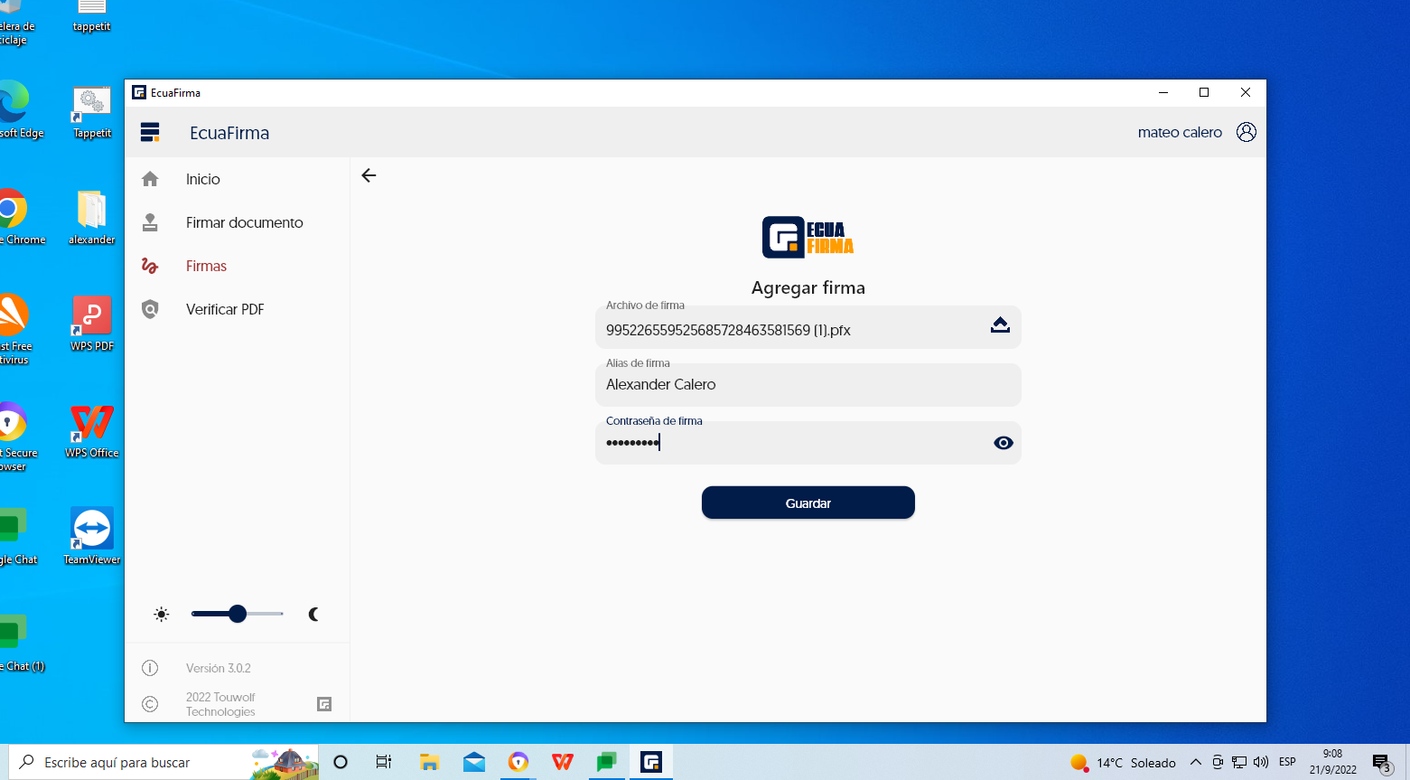Click the small Touwolf logo icon
1410x780 pixels.
pyautogui.click(x=324, y=704)
